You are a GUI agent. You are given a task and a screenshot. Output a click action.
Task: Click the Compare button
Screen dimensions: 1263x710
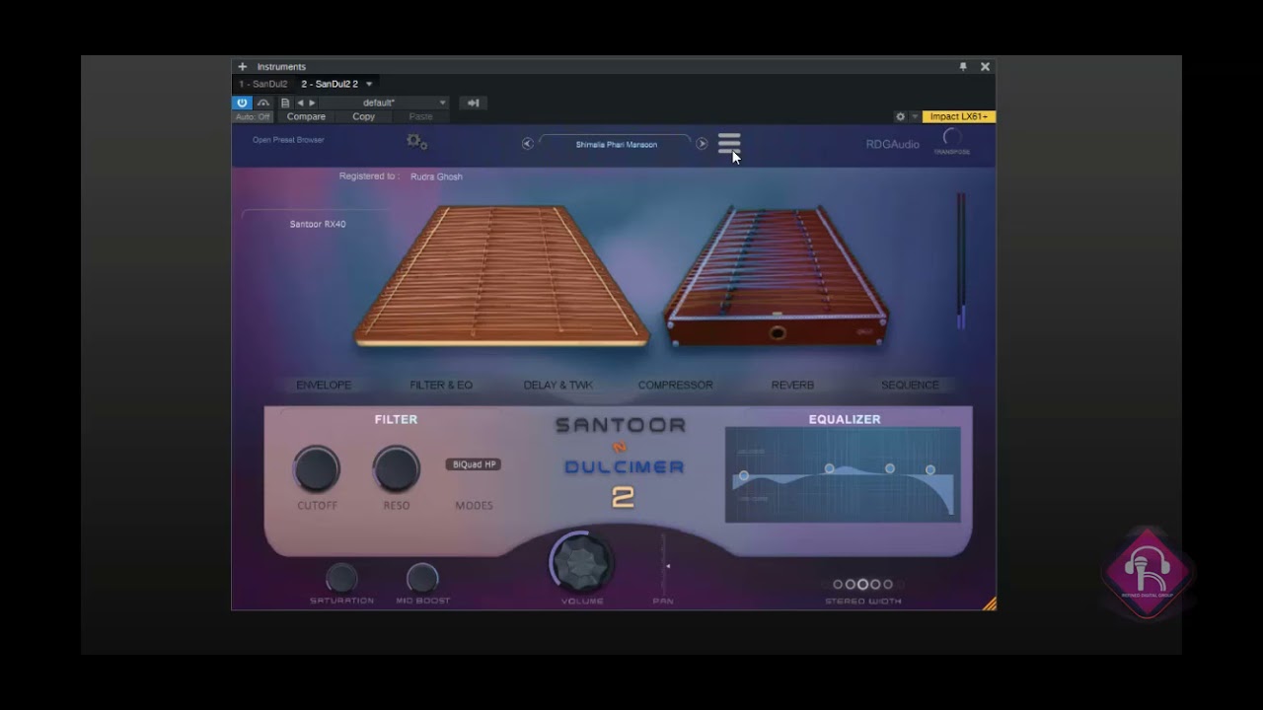coord(306,116)
